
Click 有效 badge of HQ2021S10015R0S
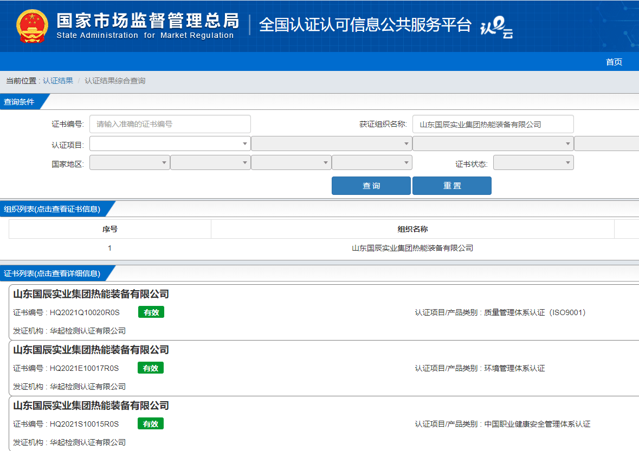click(x=150, y=424)
